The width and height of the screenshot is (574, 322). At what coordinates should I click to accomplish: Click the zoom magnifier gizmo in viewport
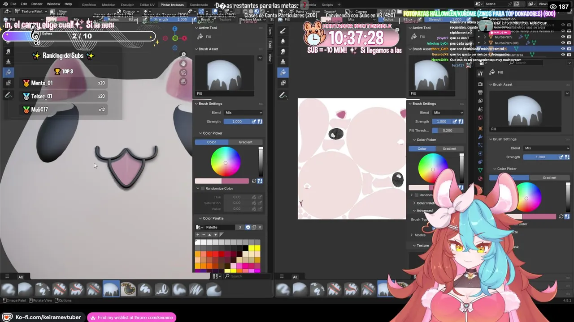click(183, 54)
